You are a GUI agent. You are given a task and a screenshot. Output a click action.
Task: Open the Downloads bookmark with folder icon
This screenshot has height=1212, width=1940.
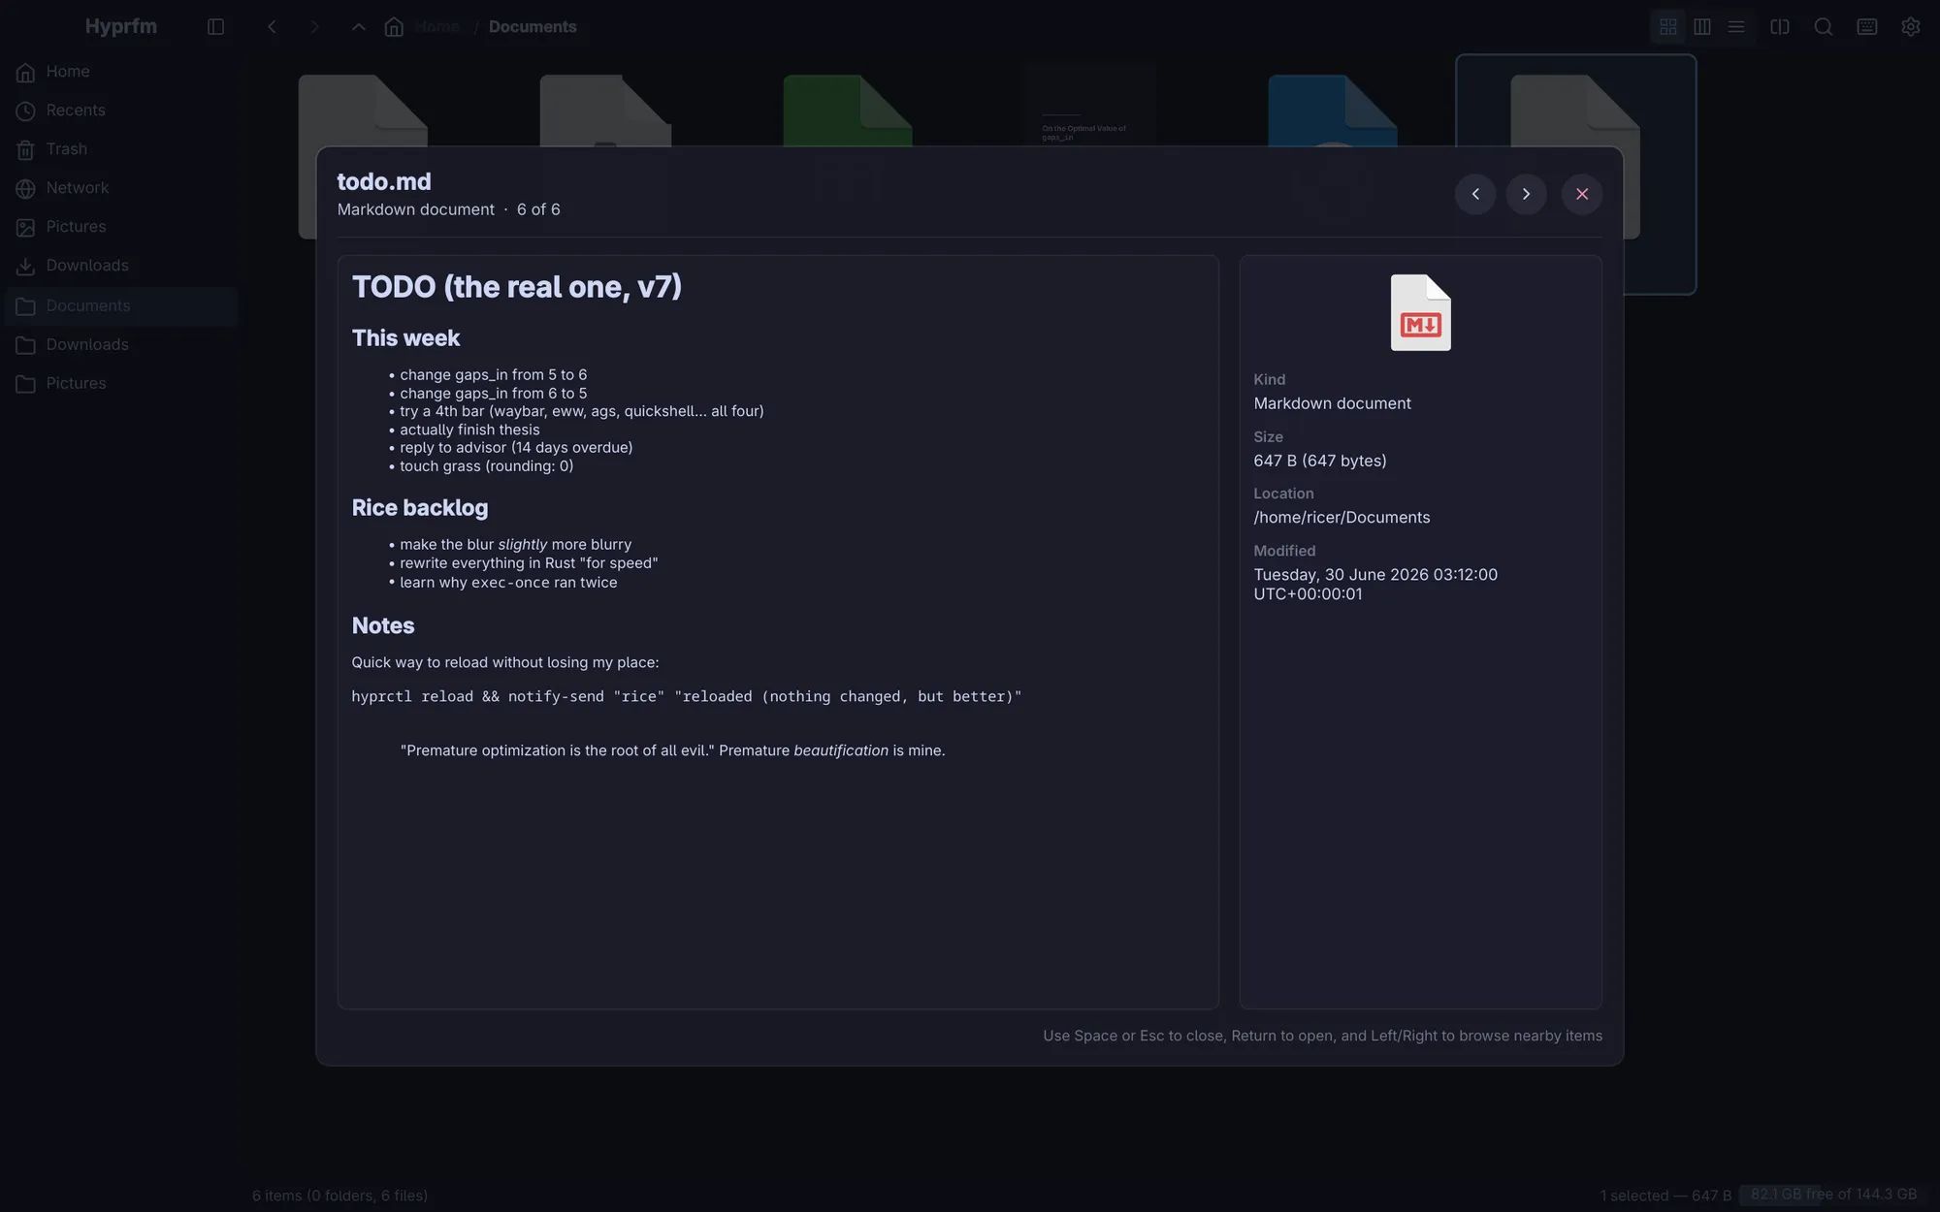(x=121, y=345)
